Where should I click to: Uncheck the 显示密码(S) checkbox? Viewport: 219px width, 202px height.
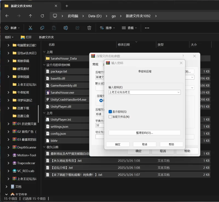coord(110,112)
